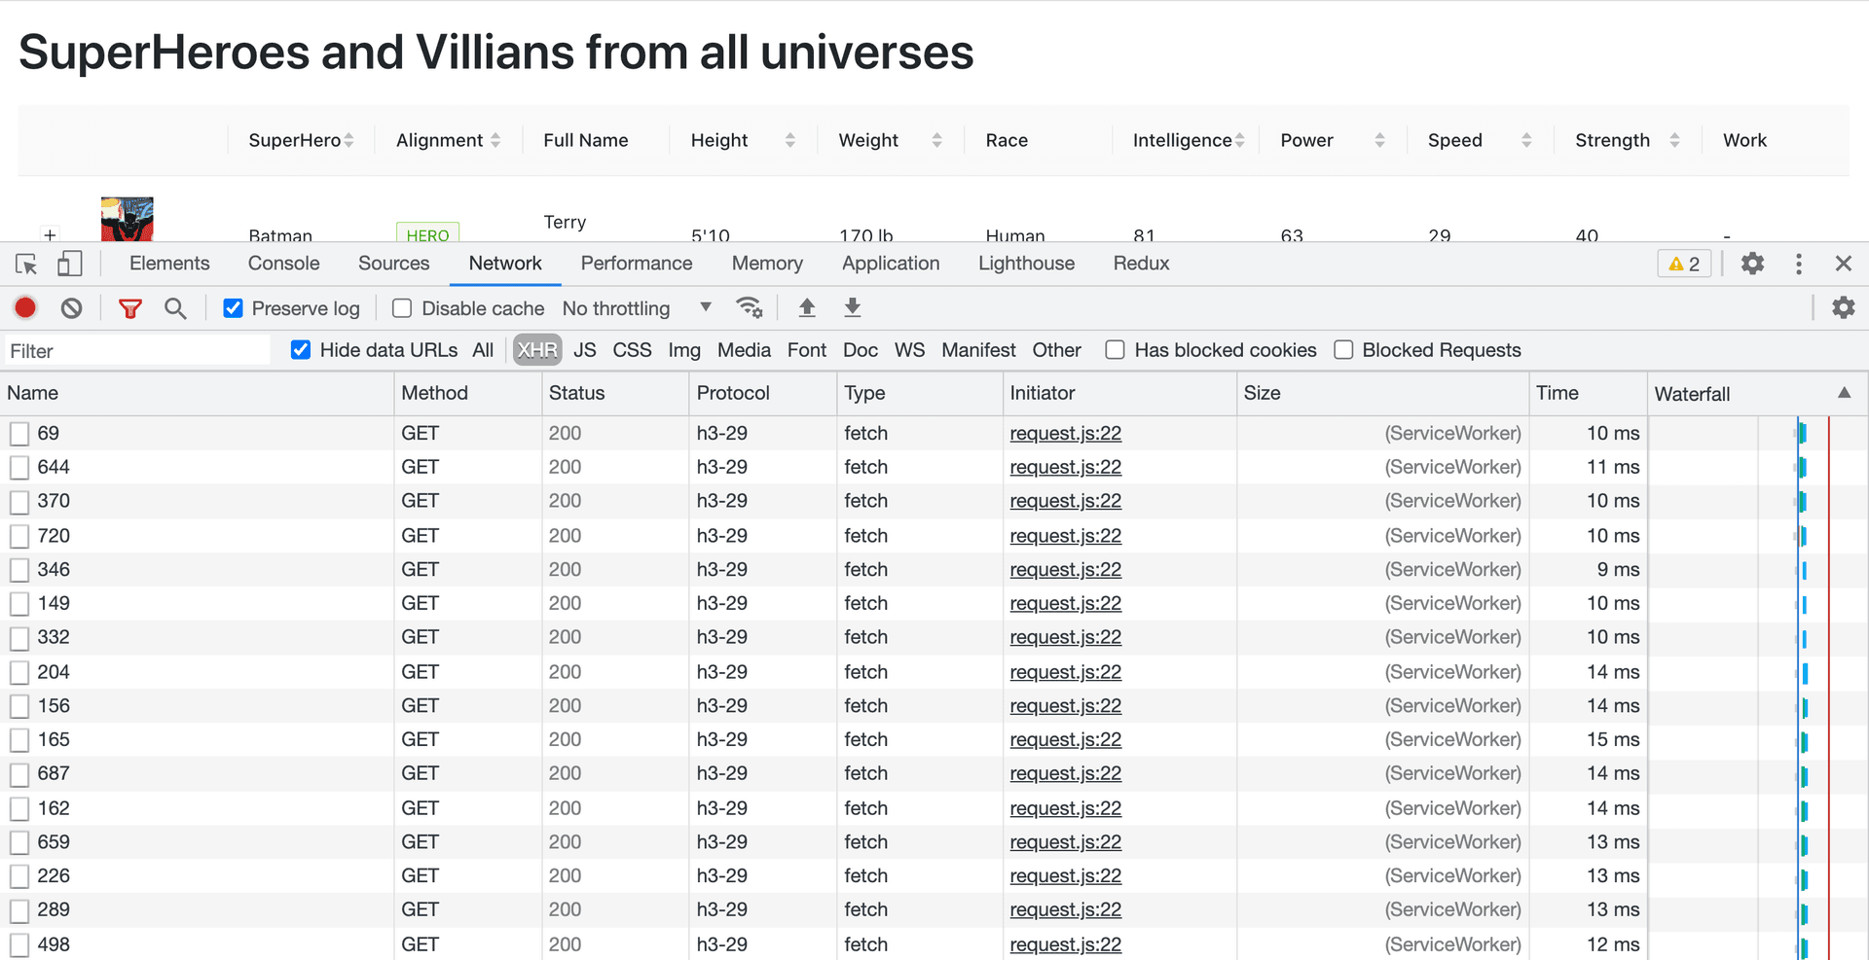The height and width of the screenshot is (960, 1869).
Task: Open network search with magnifier icon
Action: click(x=175, y=308)
